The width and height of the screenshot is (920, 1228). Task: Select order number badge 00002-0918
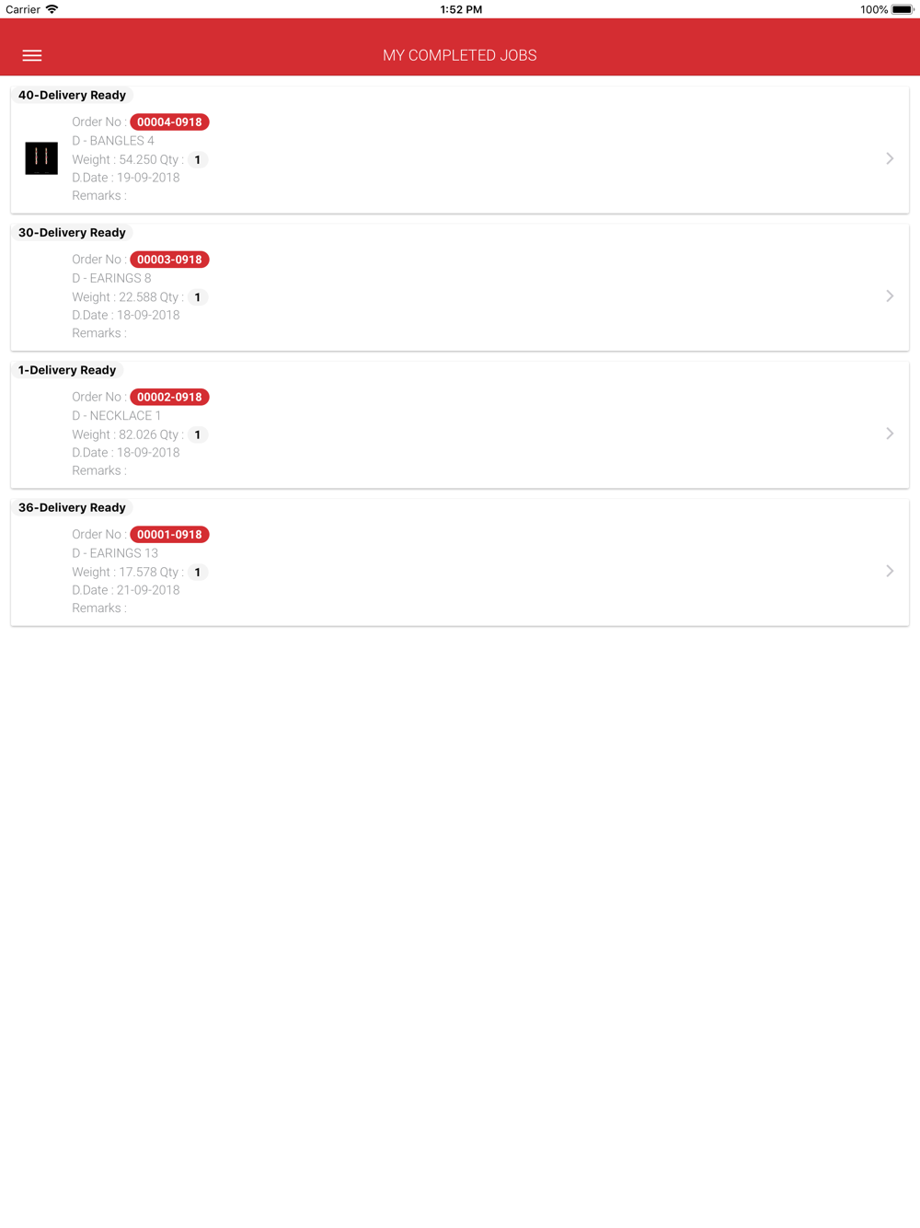[x=169, y=397]
